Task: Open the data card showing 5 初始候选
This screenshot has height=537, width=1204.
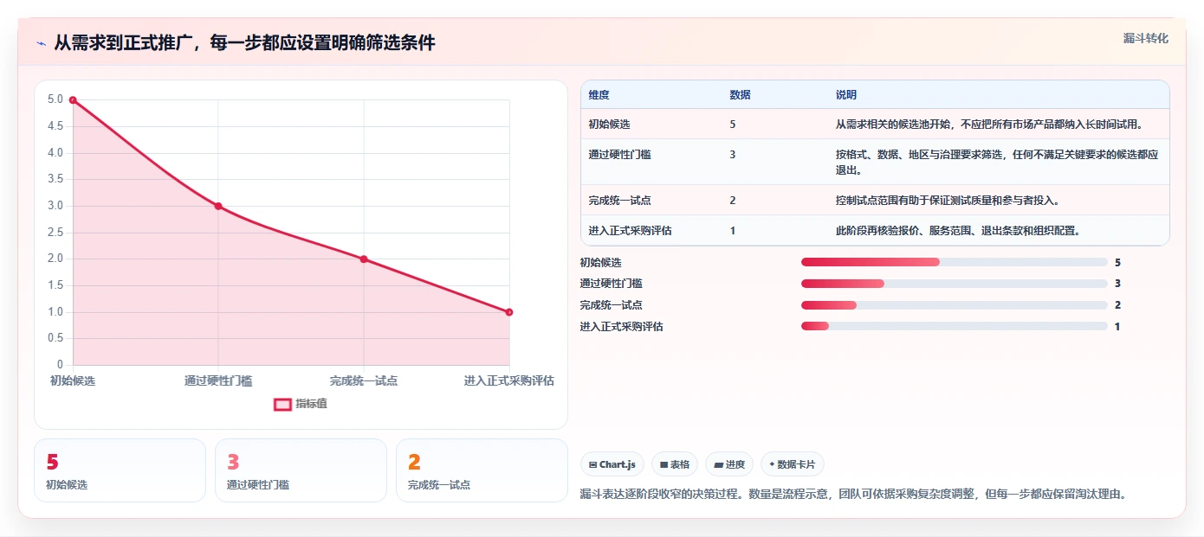Action: (x=120, y=470)
